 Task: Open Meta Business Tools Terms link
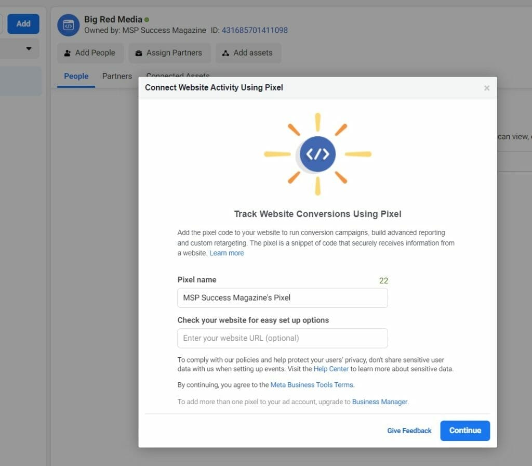tap(312, 385)
